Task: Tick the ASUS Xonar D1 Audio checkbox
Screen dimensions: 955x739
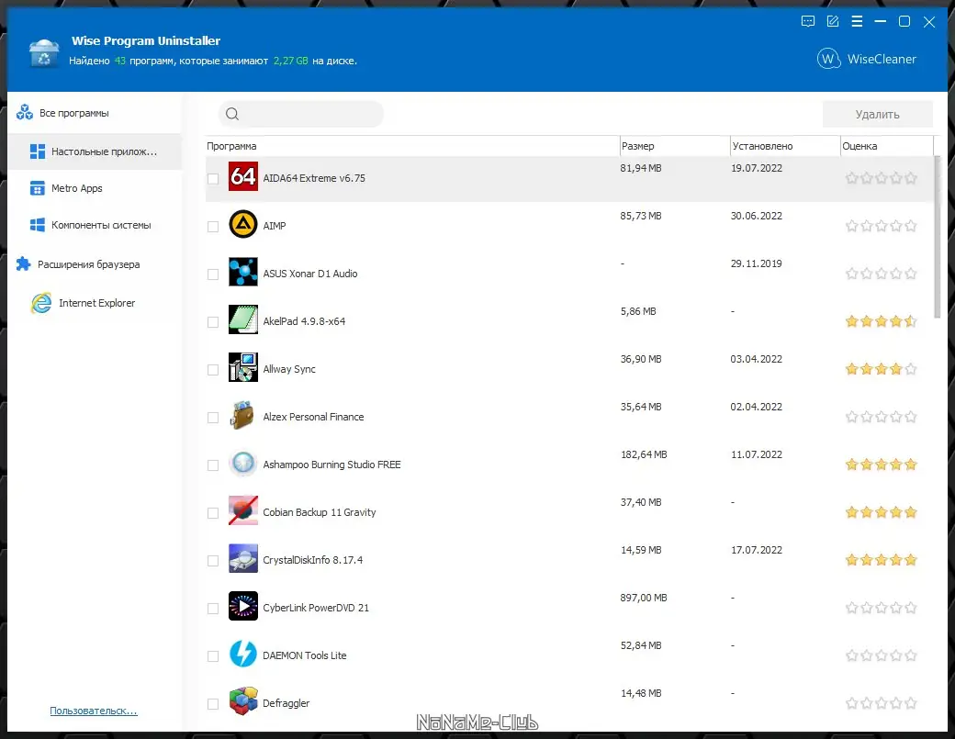Action: 212,274
